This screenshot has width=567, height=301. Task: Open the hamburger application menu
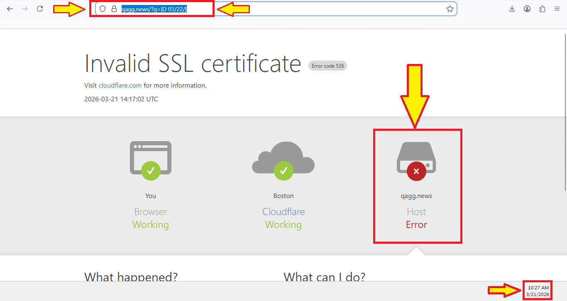(x=557, y=9)
